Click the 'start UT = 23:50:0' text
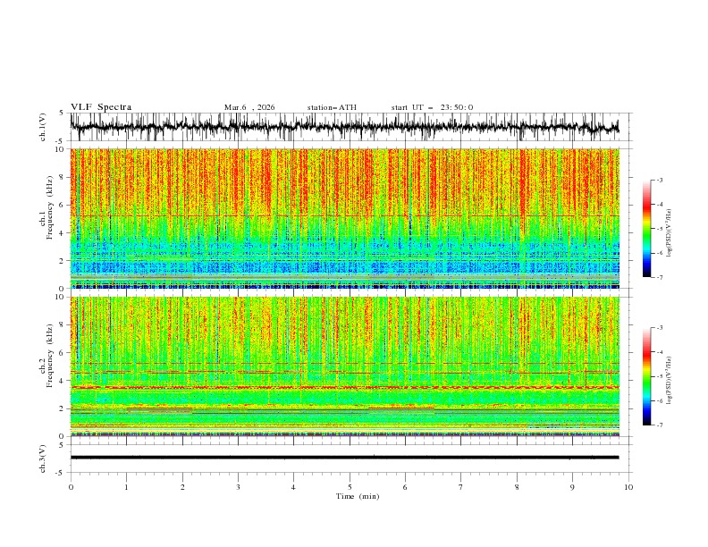The image size is (708, 547). click(432, 107)
